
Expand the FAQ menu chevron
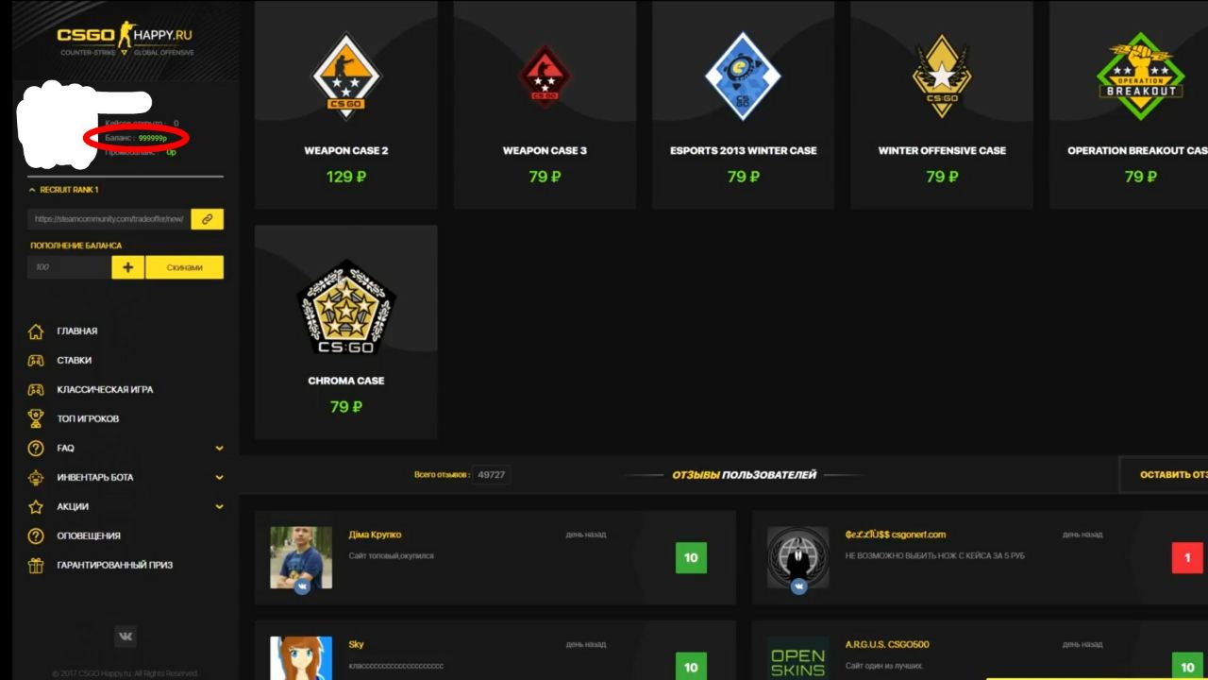(x=219, y=449)
